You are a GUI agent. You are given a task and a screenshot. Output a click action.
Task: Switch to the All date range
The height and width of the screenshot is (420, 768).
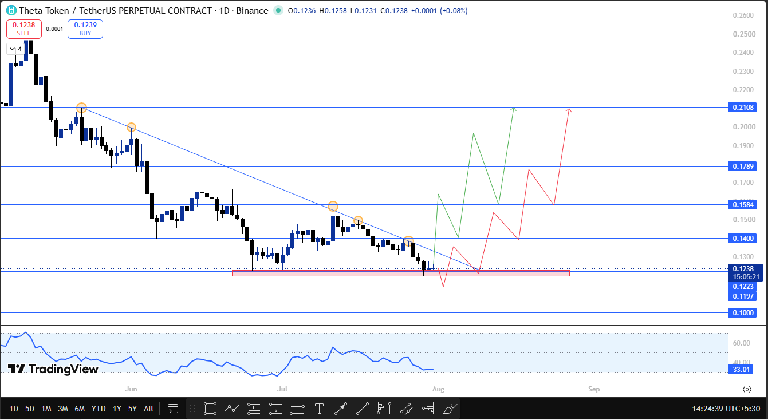[148, 409]
